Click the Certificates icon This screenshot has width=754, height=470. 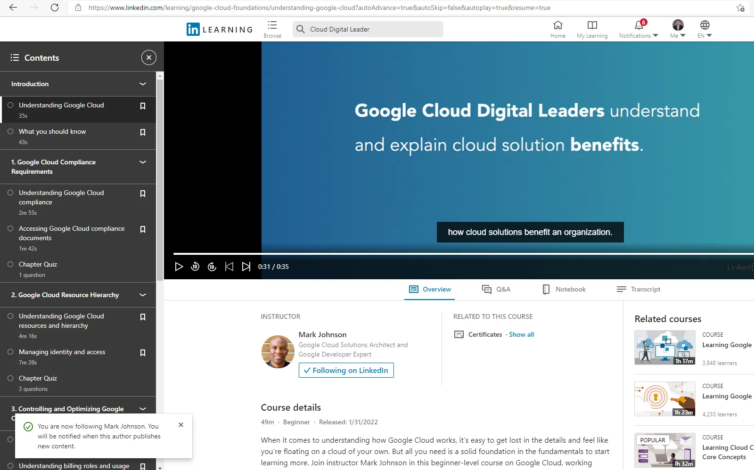[x=459, y=334]
